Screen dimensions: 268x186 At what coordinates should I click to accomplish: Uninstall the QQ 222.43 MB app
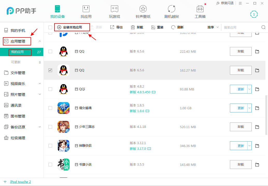(x=241, y=51)
